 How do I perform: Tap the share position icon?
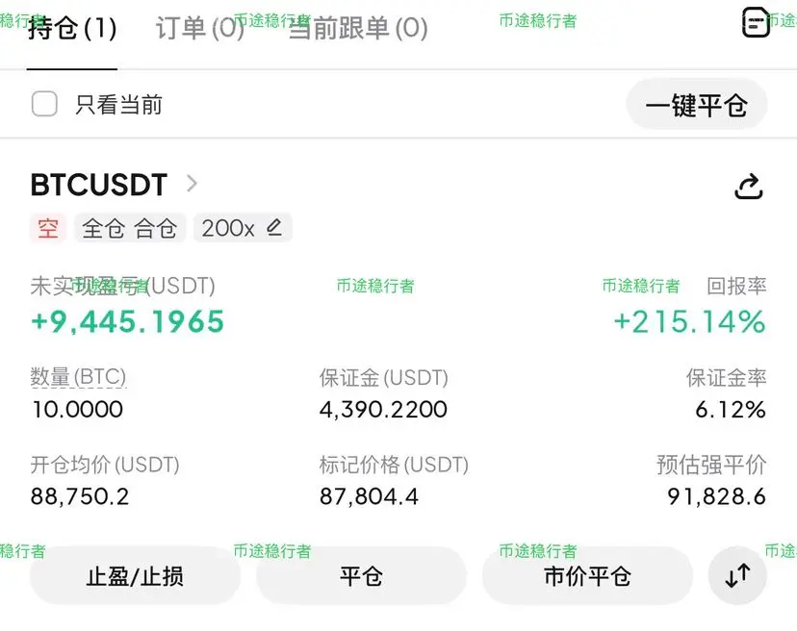(x=749, y=187)
